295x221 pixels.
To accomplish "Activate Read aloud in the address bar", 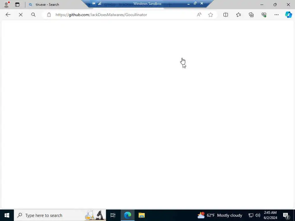I will [199, 15].
